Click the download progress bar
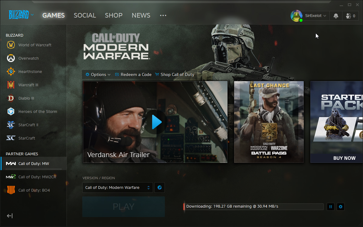 [253, 207]
